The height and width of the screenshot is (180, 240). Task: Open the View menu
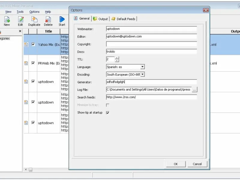click(x=8, y=12)
